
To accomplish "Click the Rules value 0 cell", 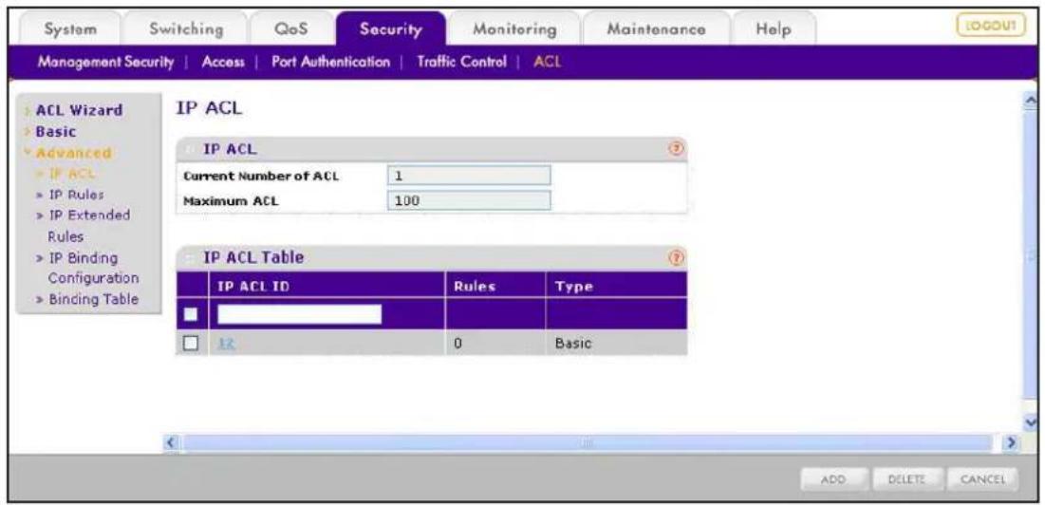I will pyautogui.click(x=495, y=344).
